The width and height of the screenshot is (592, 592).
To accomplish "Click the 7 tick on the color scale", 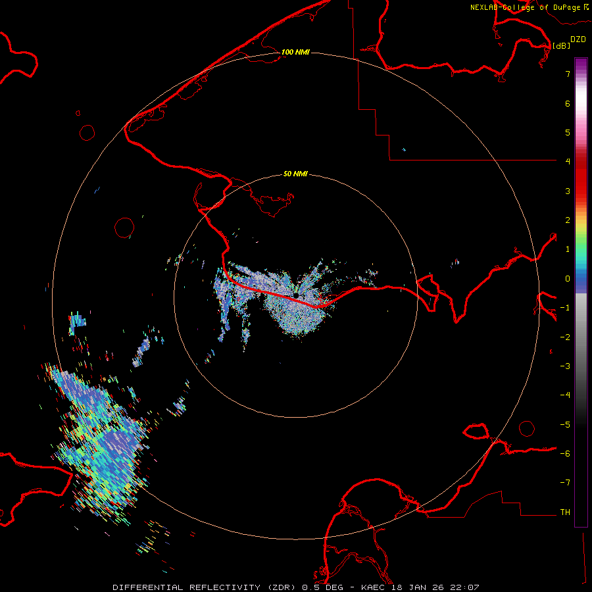I will [x=568, y=74].
